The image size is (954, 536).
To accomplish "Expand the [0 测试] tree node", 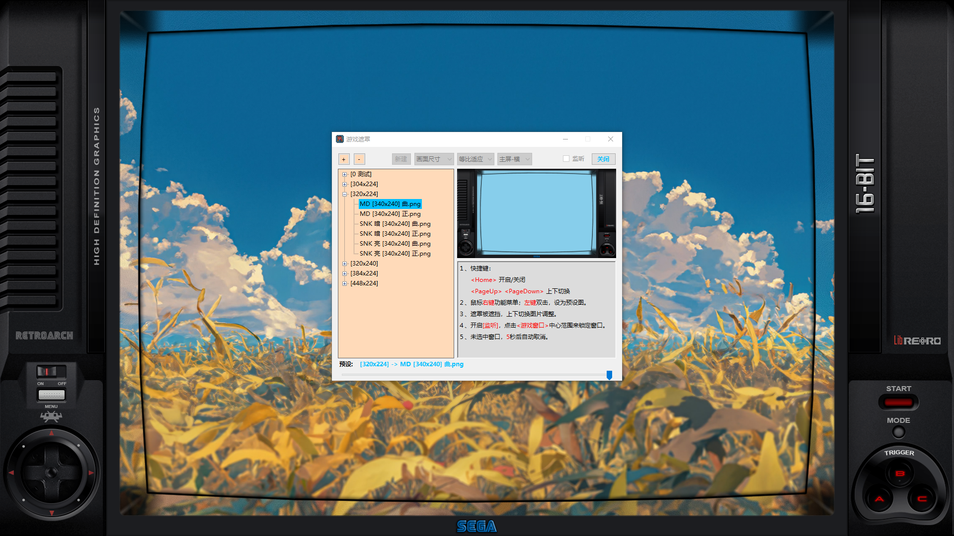I will coord(345,175).
